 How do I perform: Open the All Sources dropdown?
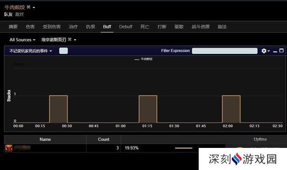point(23,40)
